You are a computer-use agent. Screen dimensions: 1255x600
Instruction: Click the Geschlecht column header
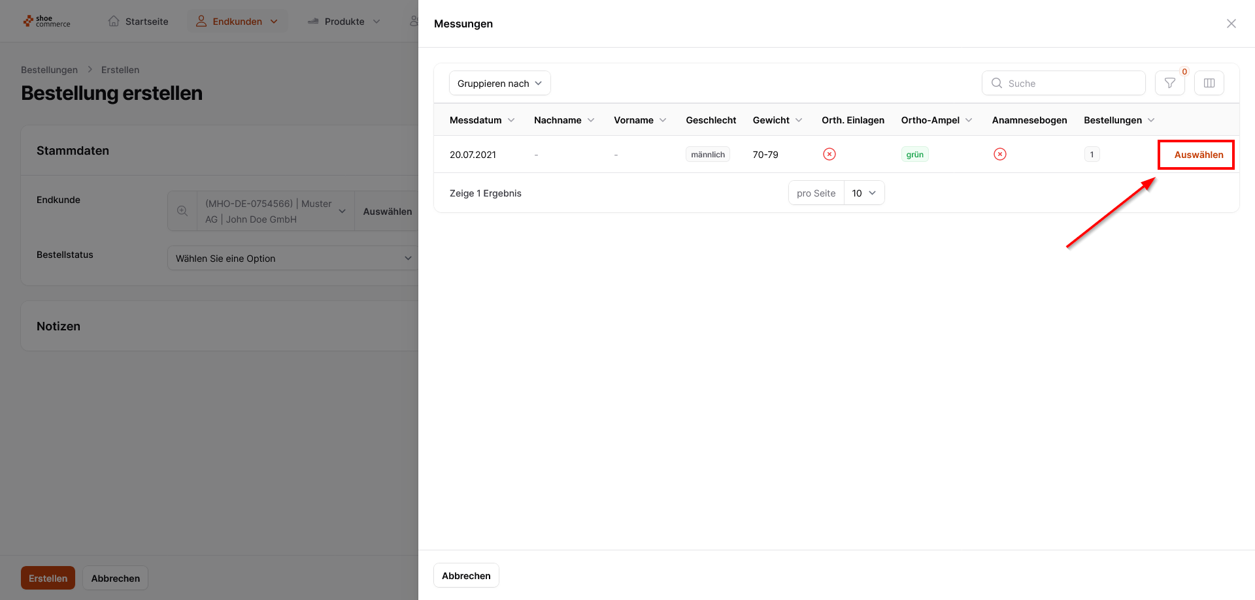(x=711, y=120)
